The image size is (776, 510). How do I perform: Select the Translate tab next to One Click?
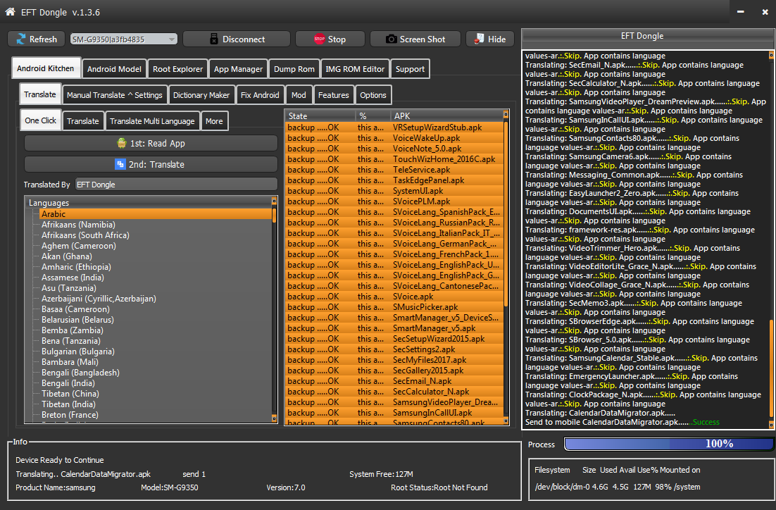pos(82,121)
